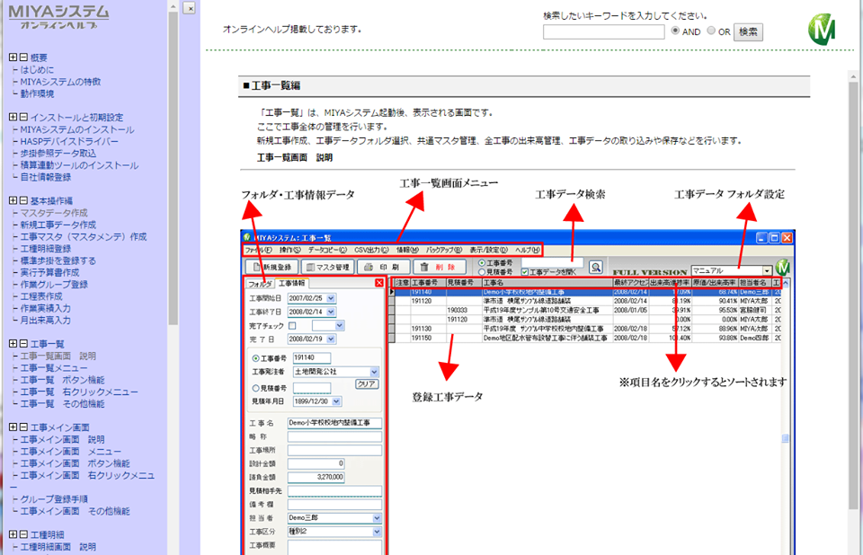This screenshot has width=863, height=555.
Task: Select 工事番号 radio in the MIYA toolbar
Action: (x=482, y=263)
